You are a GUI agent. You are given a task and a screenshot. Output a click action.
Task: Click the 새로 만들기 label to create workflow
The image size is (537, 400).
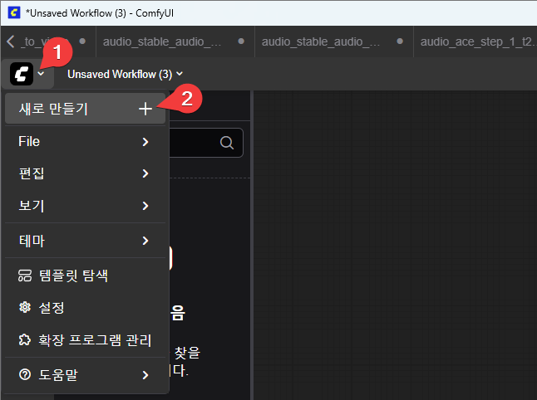[53, 109]
